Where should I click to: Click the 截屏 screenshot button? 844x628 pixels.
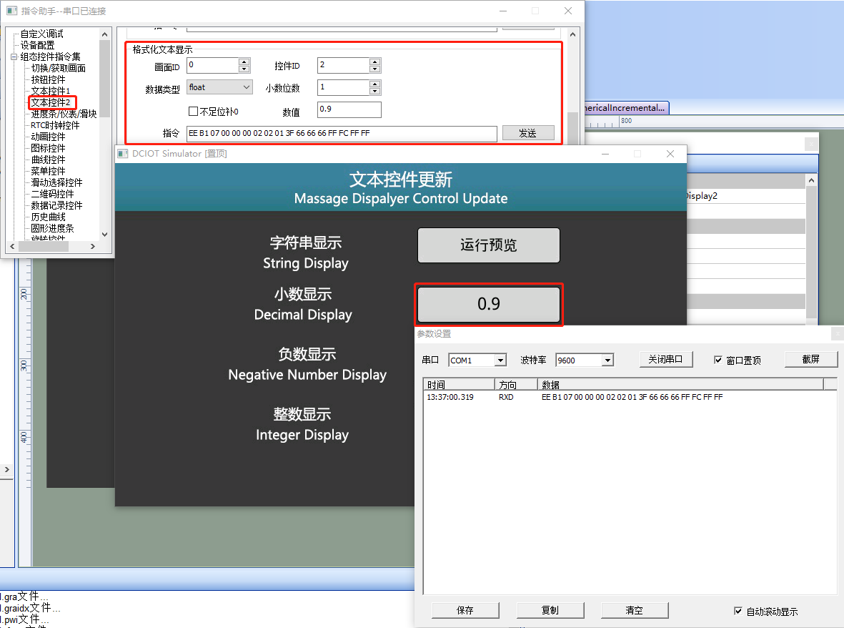point(810,359)
